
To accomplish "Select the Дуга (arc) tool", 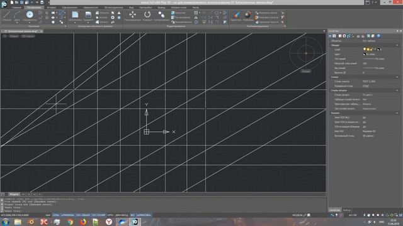I will point(17,15).
